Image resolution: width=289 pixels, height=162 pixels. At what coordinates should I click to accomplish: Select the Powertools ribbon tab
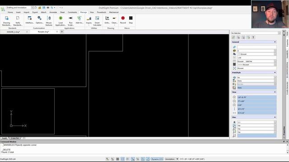(x=101, y=12)
